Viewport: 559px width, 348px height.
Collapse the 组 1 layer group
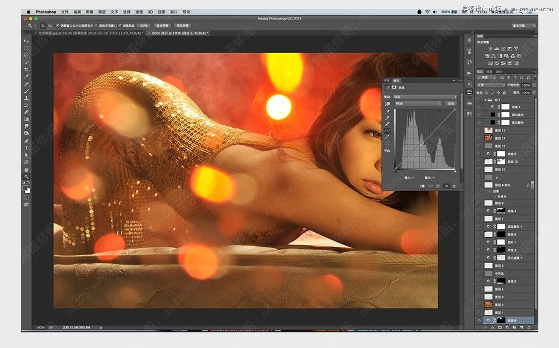click(x=485, y=100)
